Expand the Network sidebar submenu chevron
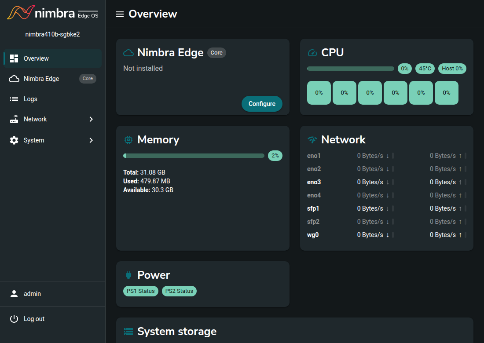The image size is (484, 343). [91, 119]
